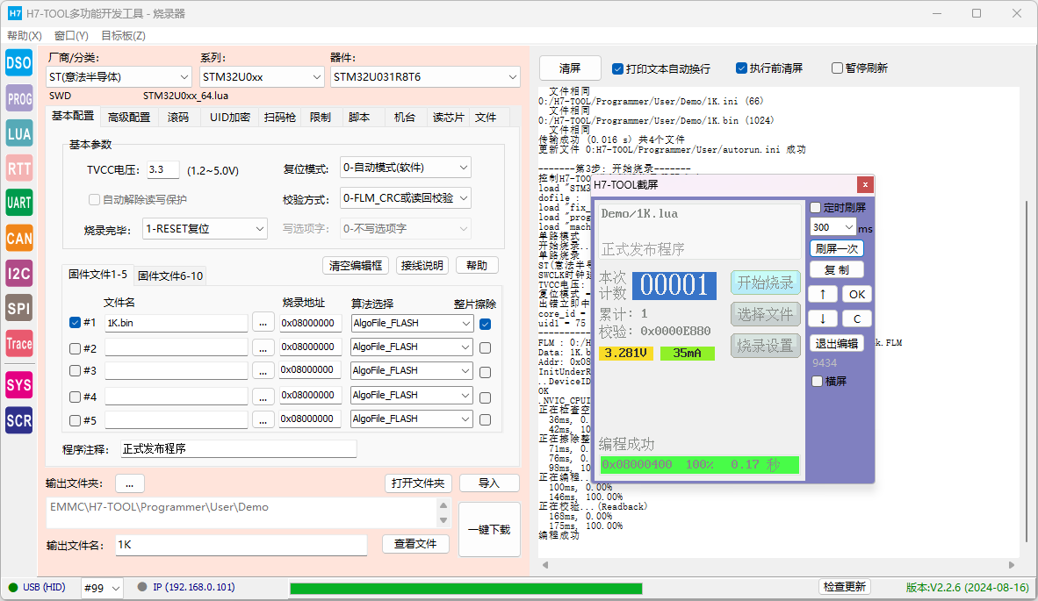Open the 厂商/分类 vendor dropdown
The height and width of the screenshot is (601, 1038).
(x=119, y=76)
